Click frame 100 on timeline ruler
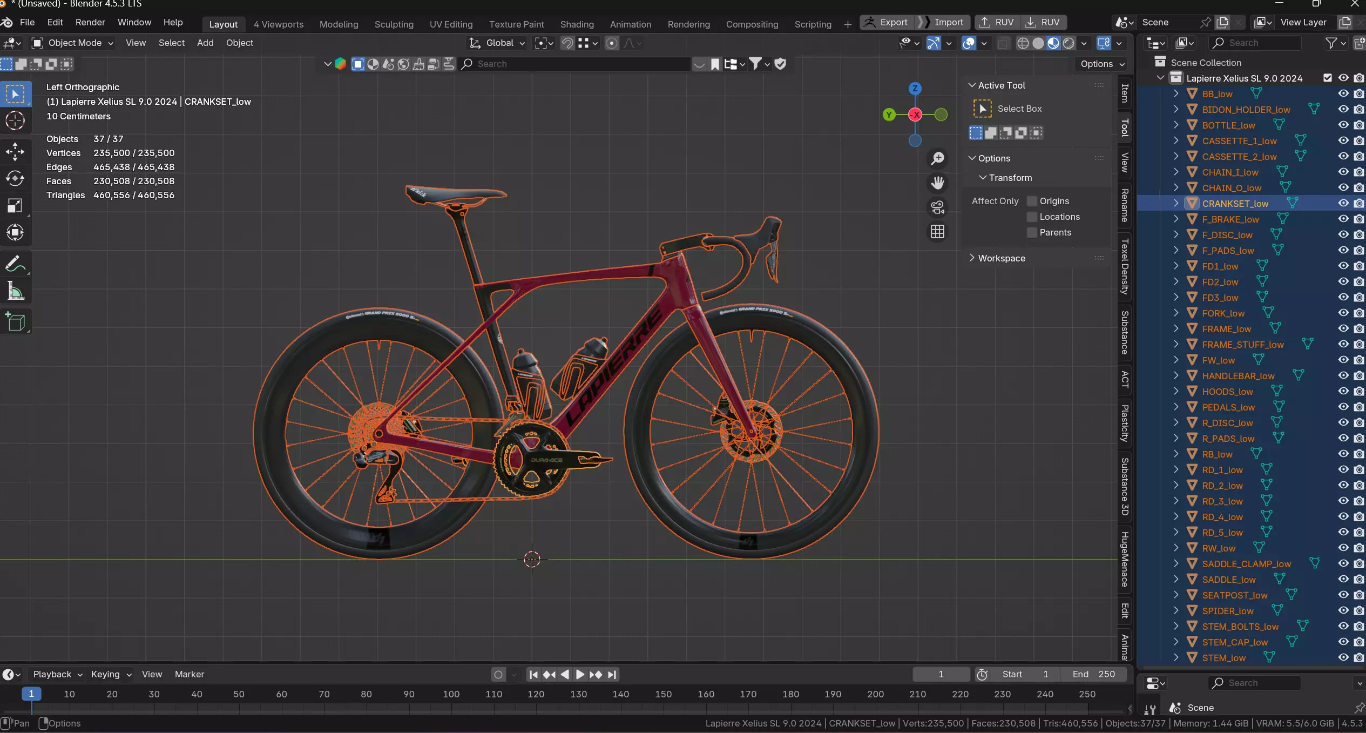 click(x=451, y=694)
